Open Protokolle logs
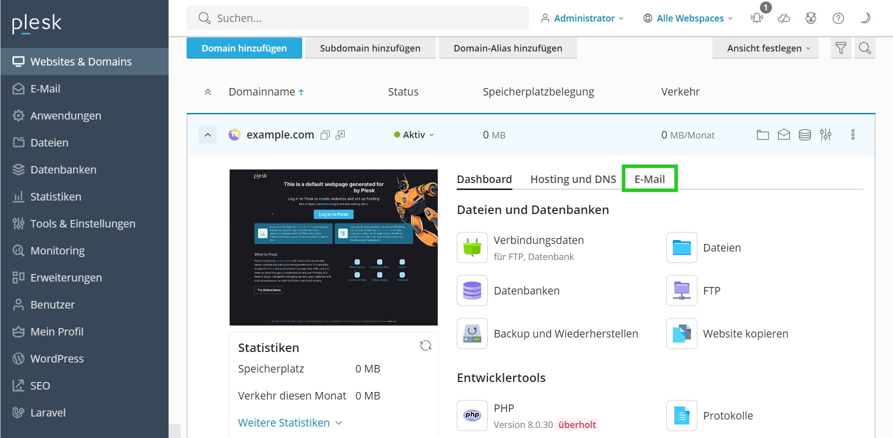Viewport: 893px width, 438px height. pyautogui.click(x=710, y=415)
